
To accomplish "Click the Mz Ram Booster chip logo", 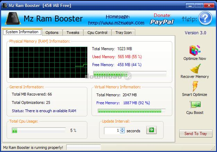I will 13,18.
